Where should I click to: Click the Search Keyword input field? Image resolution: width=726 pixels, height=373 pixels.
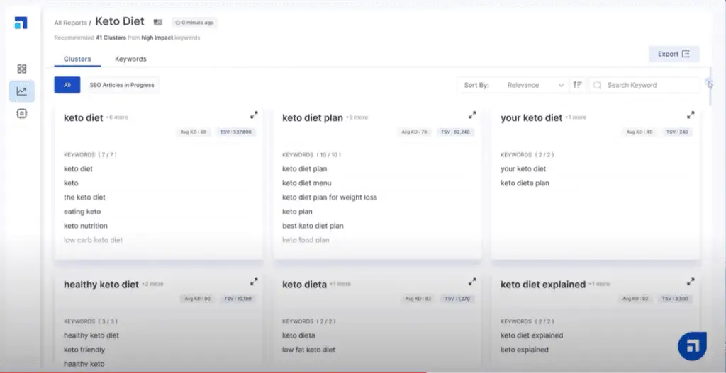pyautogui.click(x=644, y=85)
